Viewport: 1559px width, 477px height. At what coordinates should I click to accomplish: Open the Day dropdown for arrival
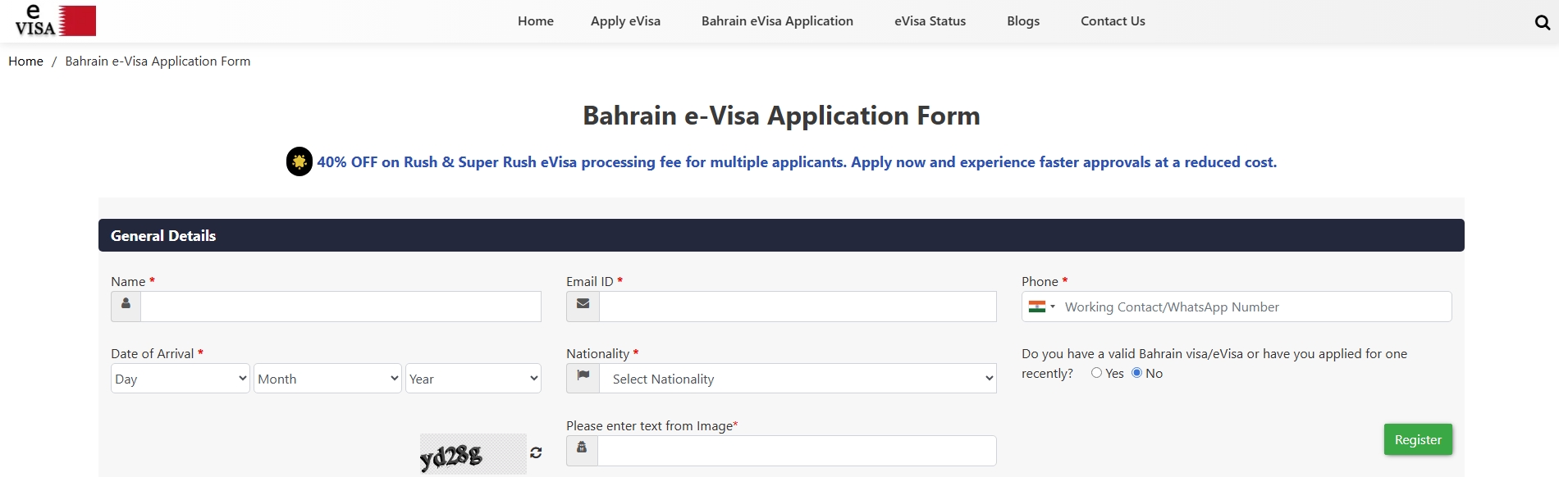(180, 379)
